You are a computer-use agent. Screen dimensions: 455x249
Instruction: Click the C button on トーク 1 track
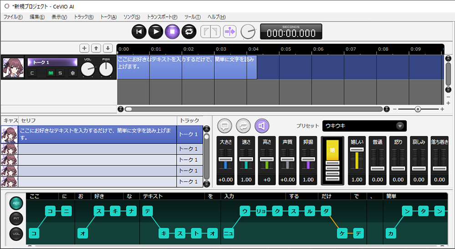32,73
